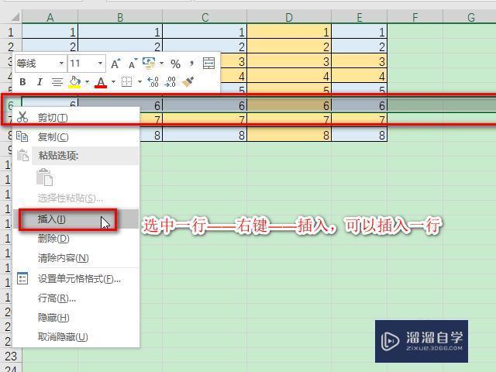The width and height of the screenshot is (496, 372).
Task: Click the format cells icon beside 设置单元格格式
Action: (22, 278)
